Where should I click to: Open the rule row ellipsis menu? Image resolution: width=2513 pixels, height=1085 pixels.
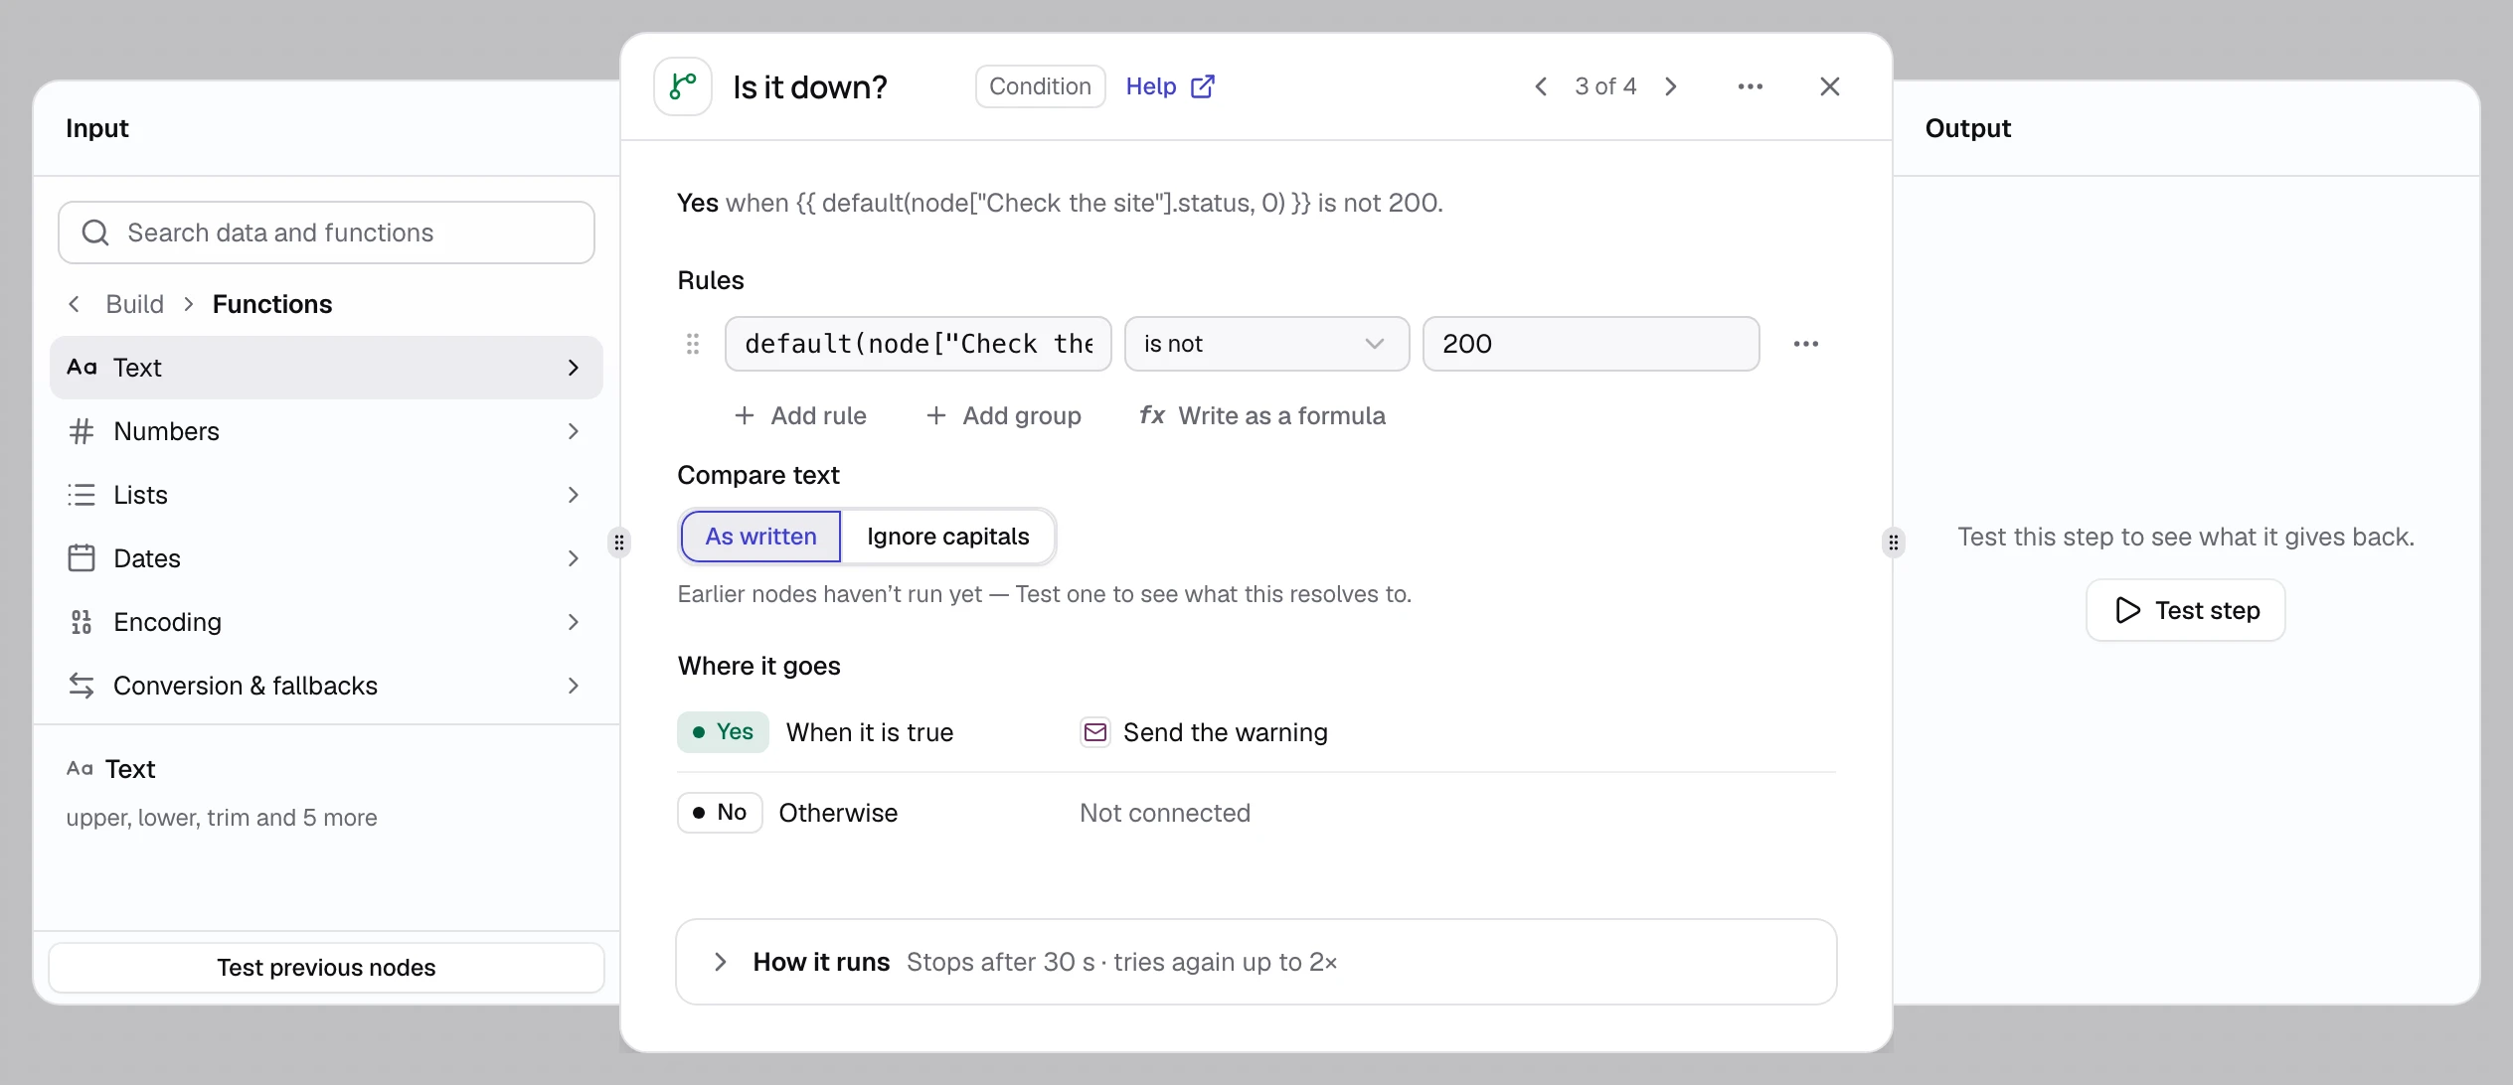click(1806, 344)
